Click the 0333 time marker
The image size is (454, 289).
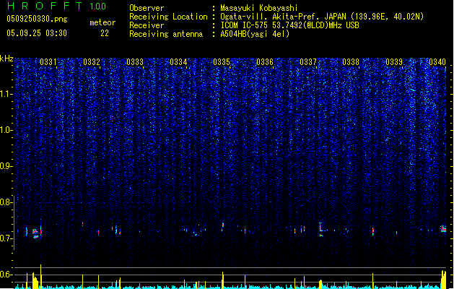pyautogui.click(x=135, y=62)
